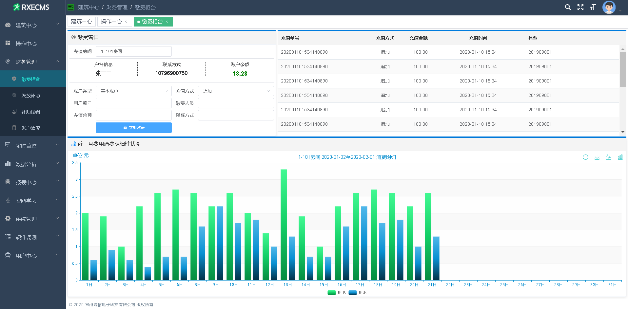Click the 充值金额 input field
Screen dimensions: 628x309
coord(133,115)
